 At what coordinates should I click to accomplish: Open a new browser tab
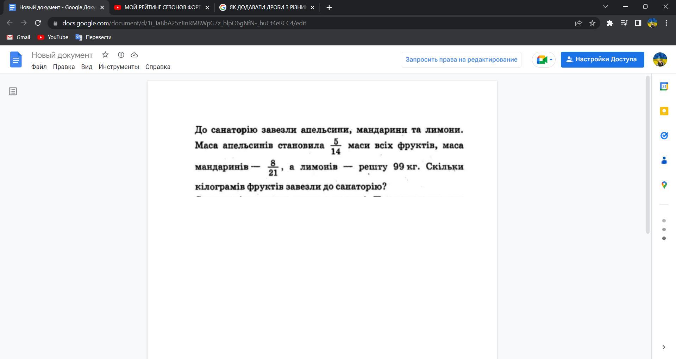click(x=329, y=7)
